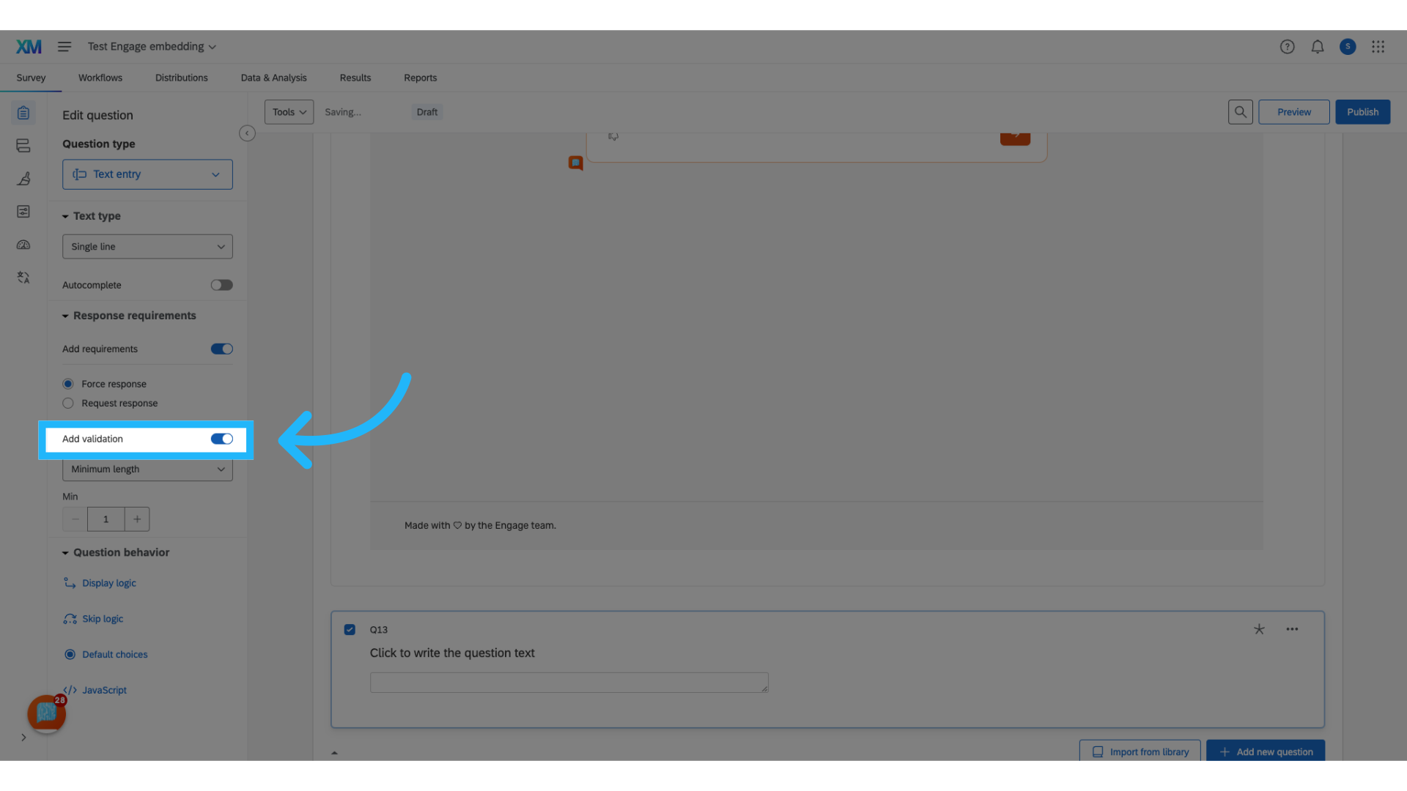
Task: Open the user account avatar
Action: click(x=1347, y=47)
